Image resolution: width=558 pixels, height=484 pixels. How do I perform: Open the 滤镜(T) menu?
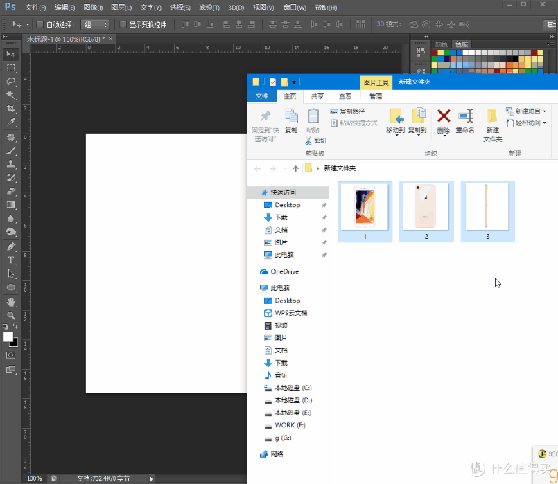tap(209, 8)
